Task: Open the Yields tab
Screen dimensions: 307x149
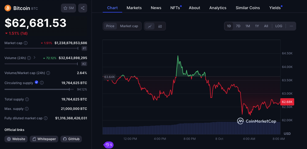Action: point(275,8)
